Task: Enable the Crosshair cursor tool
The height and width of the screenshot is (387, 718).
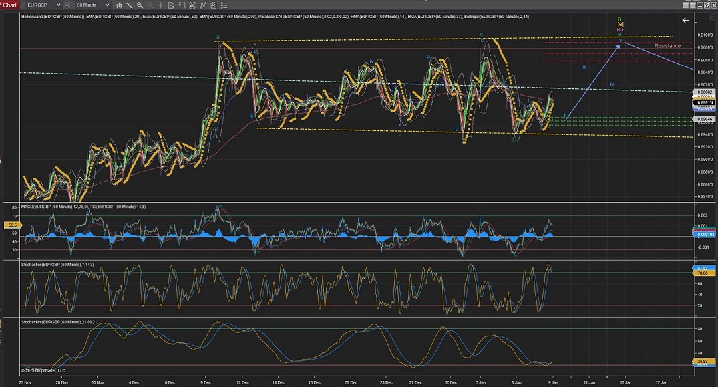Action: (x=161, y=5)
